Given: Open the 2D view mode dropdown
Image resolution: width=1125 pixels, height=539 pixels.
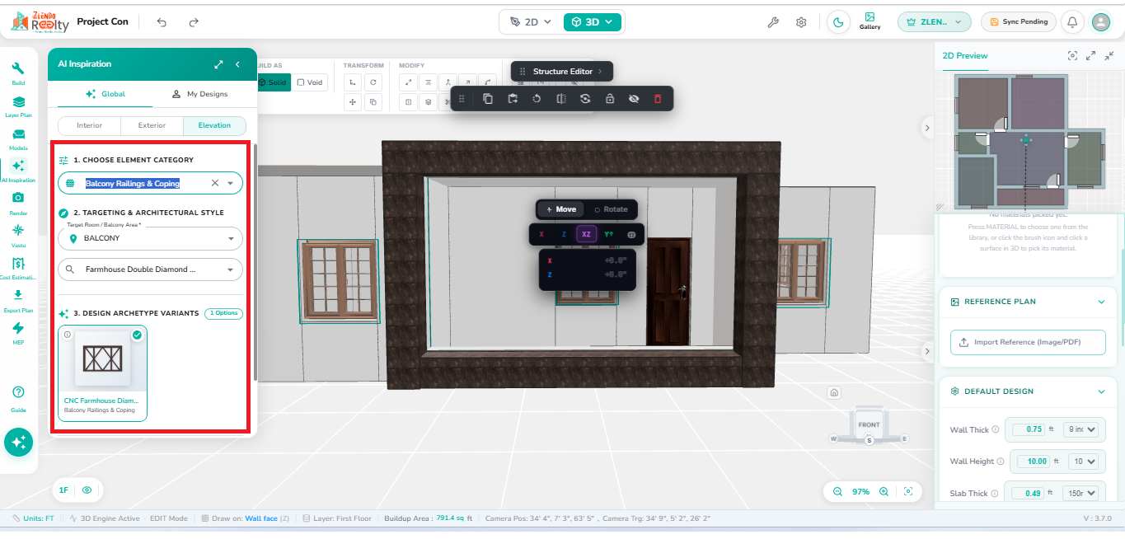Looking at the screenshot, I should (530, 22).
